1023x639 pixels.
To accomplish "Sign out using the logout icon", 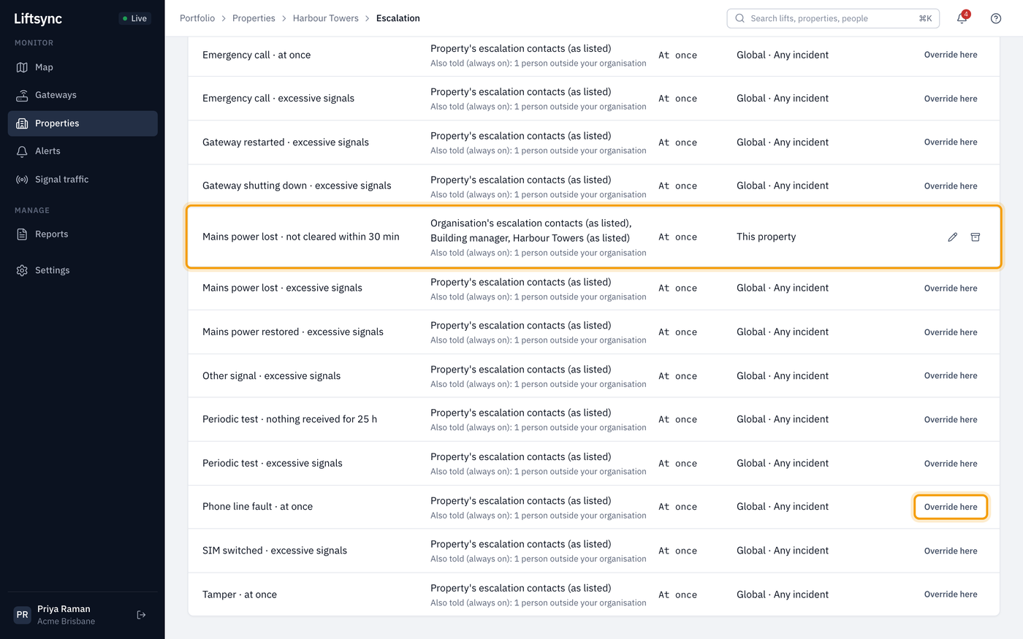I will (142, 615).
